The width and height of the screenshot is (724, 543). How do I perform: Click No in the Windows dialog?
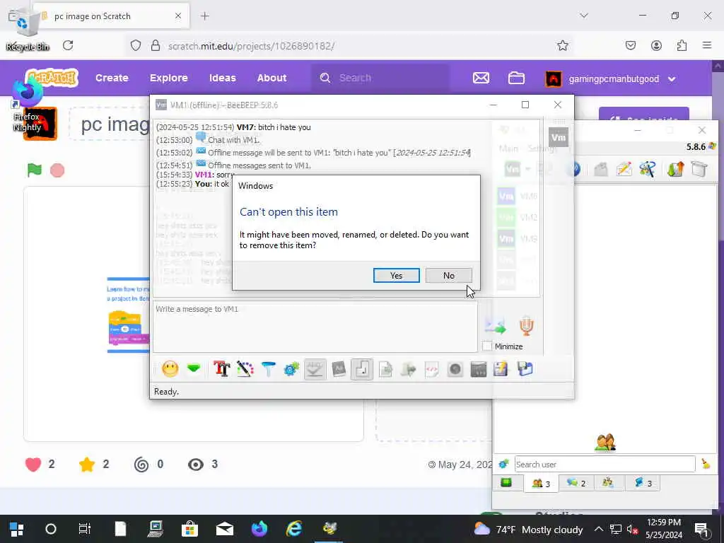(x=448, y=275)
